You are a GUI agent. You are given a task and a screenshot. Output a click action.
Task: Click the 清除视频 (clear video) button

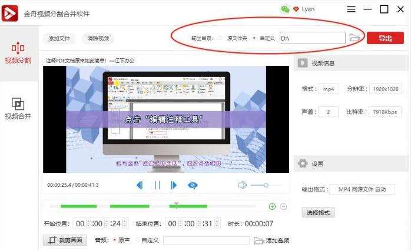pos(98,39)
